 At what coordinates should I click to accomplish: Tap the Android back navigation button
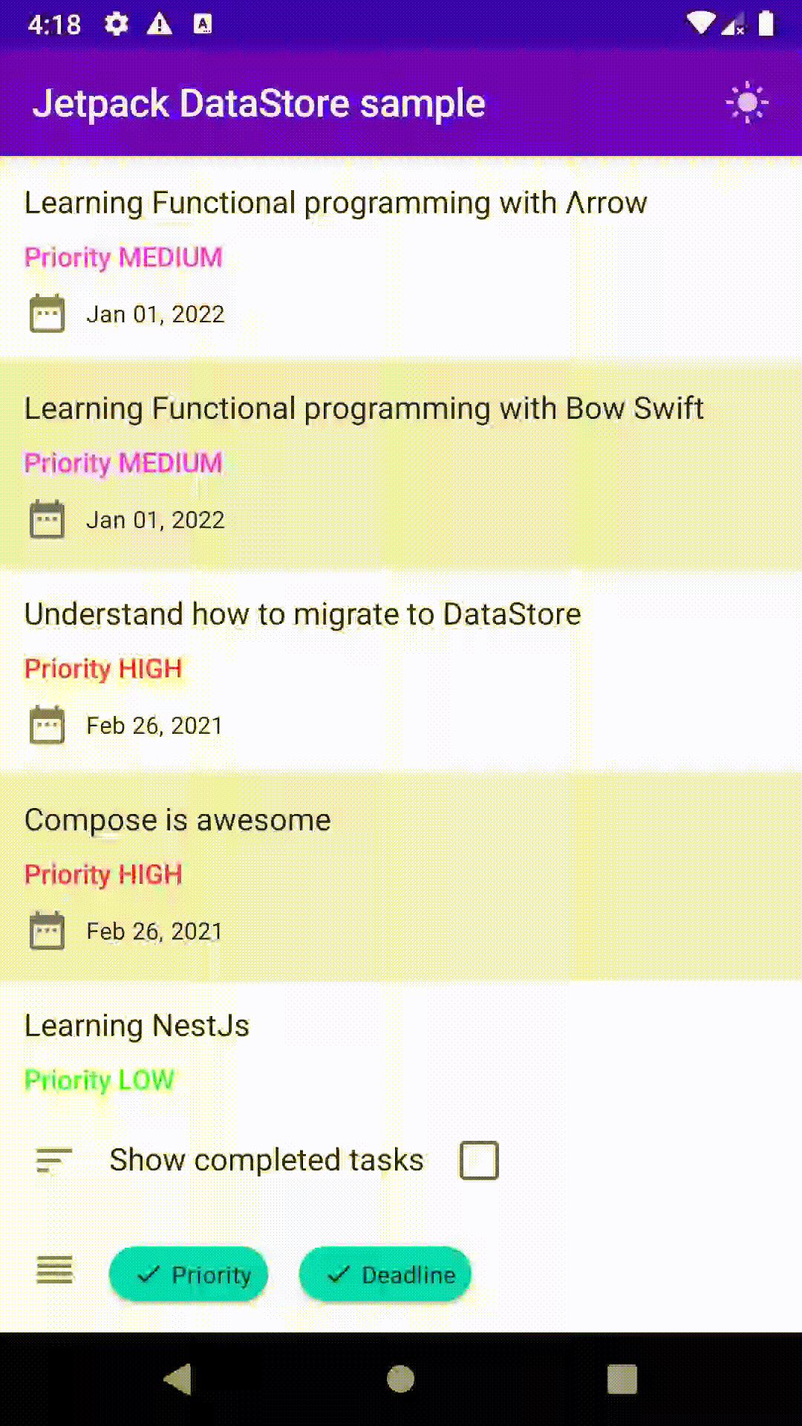tap(178, 1379)
